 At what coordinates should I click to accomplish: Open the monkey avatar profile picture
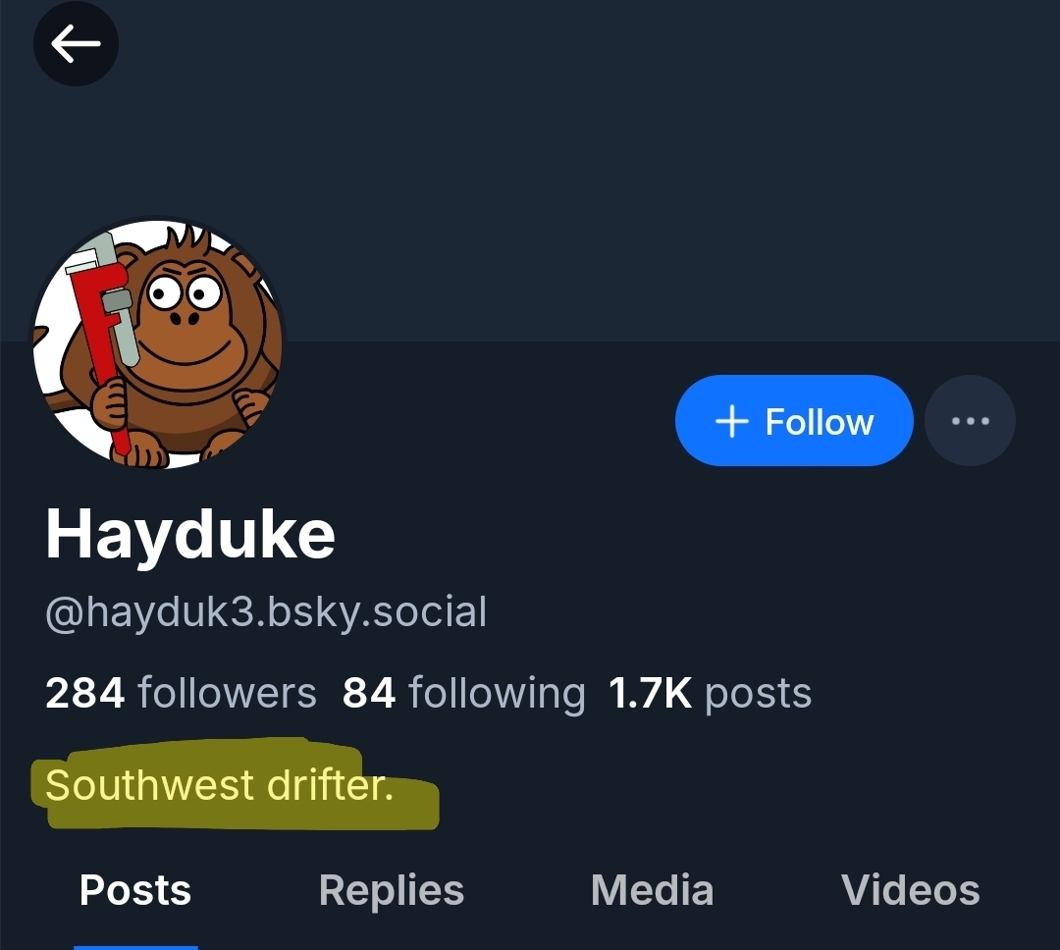(159, 343)
